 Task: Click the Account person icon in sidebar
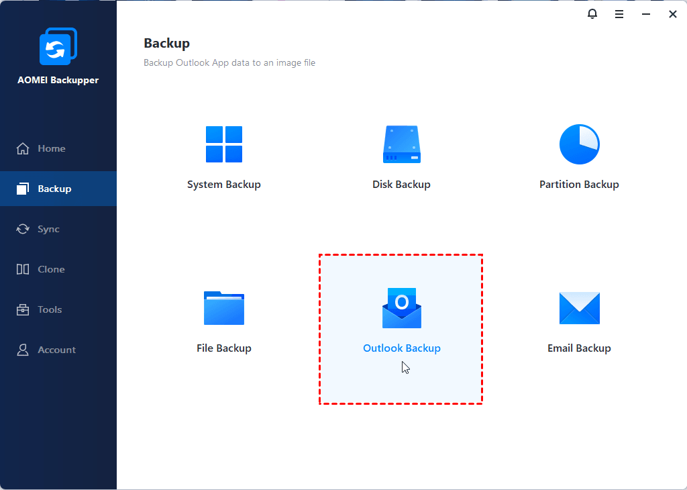tap(23, 350)
